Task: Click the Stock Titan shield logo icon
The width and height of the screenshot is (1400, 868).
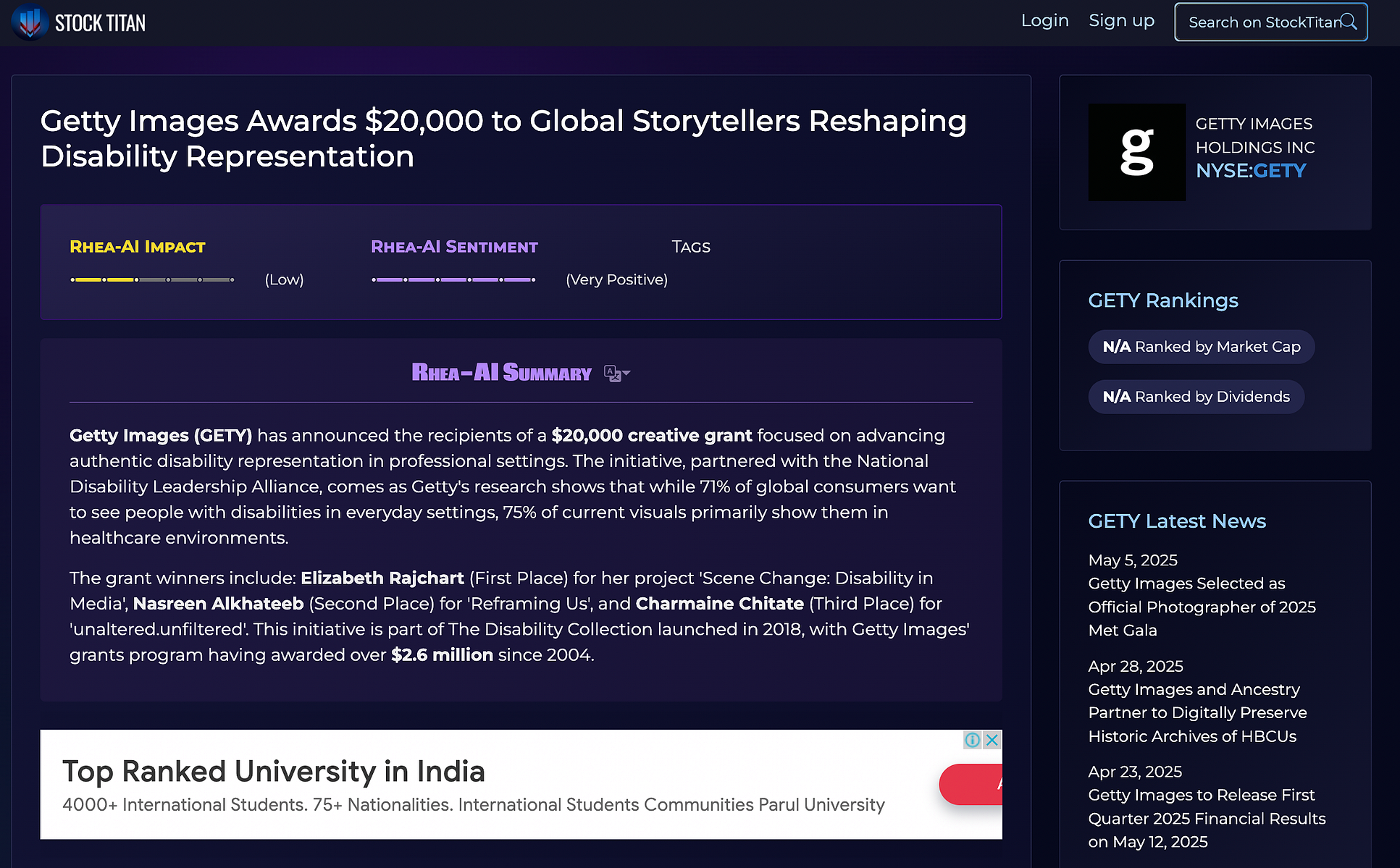Action: click(30, 22)
